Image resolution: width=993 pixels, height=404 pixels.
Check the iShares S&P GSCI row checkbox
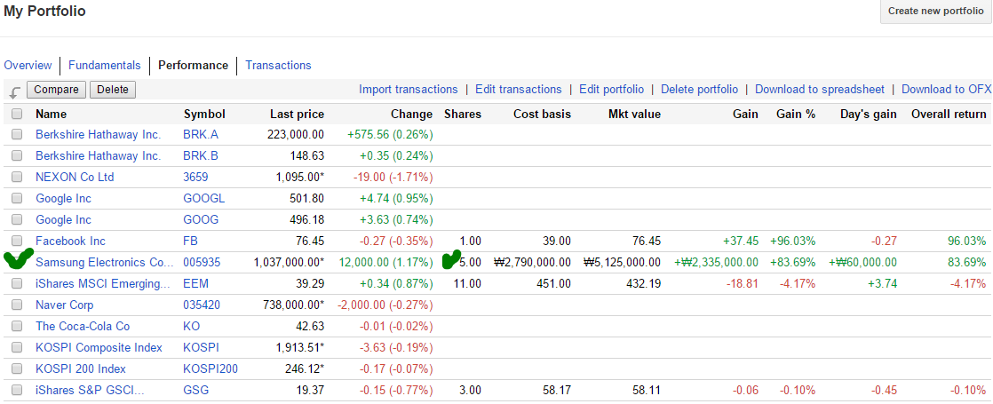17,390
